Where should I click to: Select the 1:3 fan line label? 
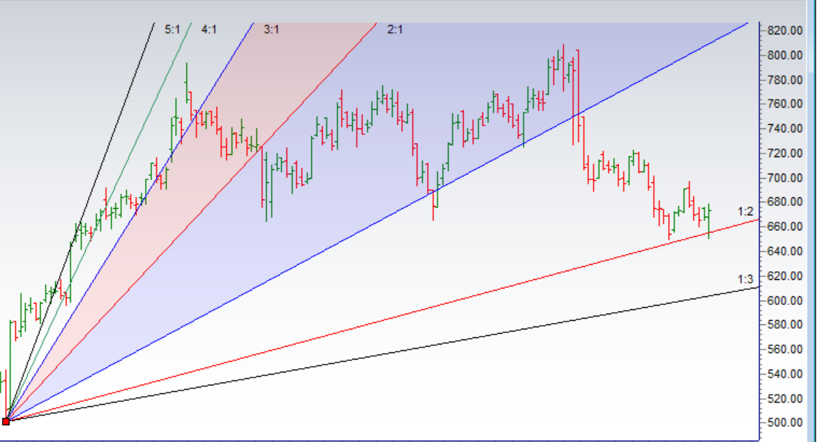(x=746, y=278)
